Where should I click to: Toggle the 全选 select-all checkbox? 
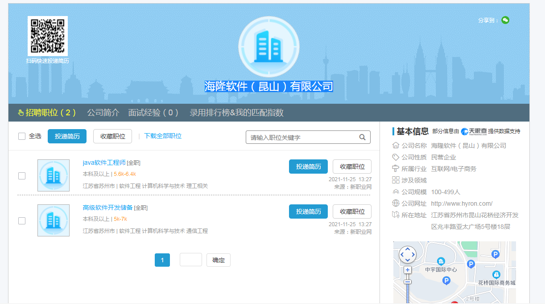(x=22, y=136)
